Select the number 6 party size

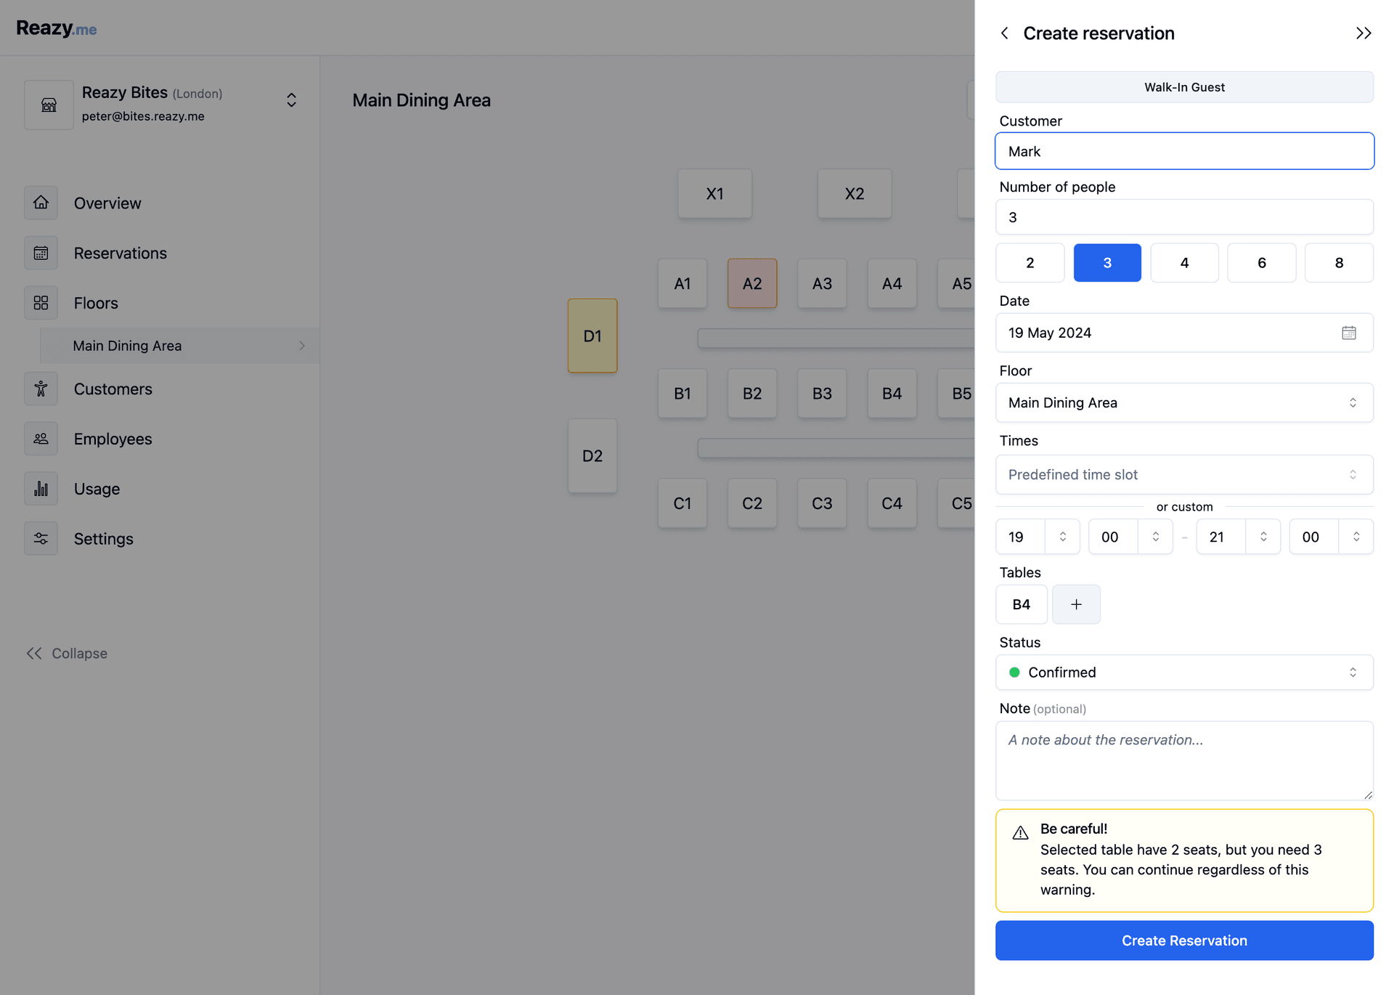tap(1262, 263)
